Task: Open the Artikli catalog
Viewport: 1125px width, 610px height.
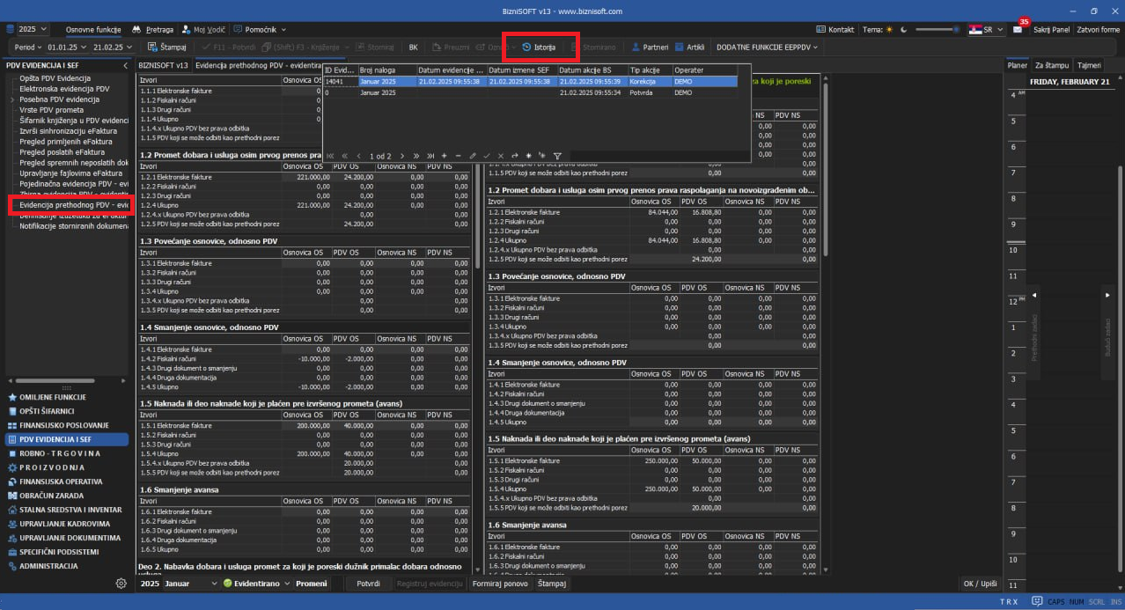Action: [x=691, y=47]
